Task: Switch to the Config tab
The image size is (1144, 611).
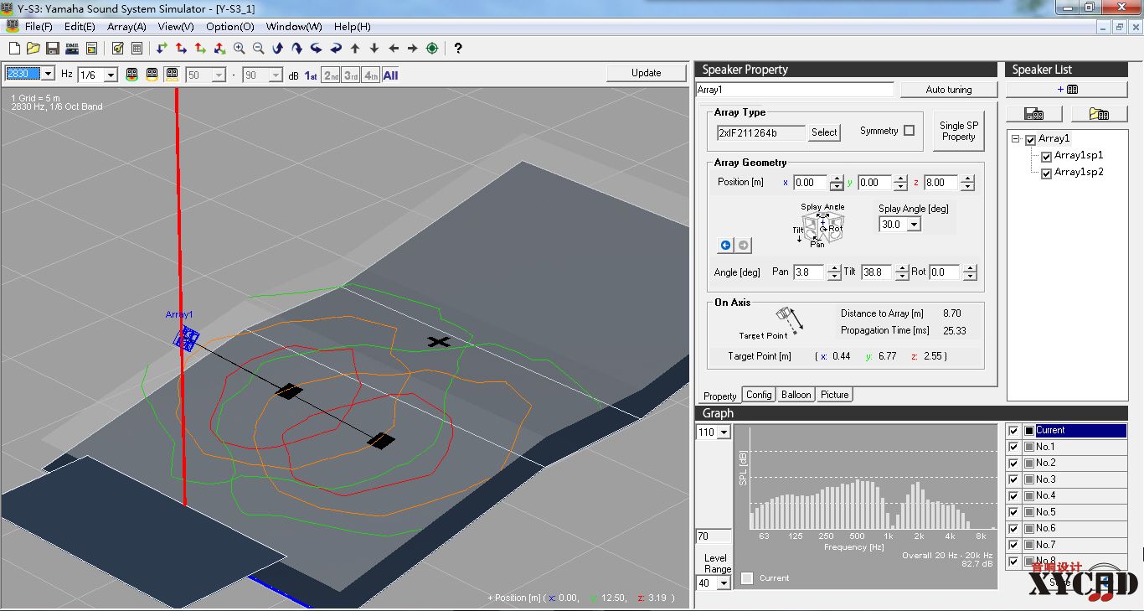Action: 759,395
